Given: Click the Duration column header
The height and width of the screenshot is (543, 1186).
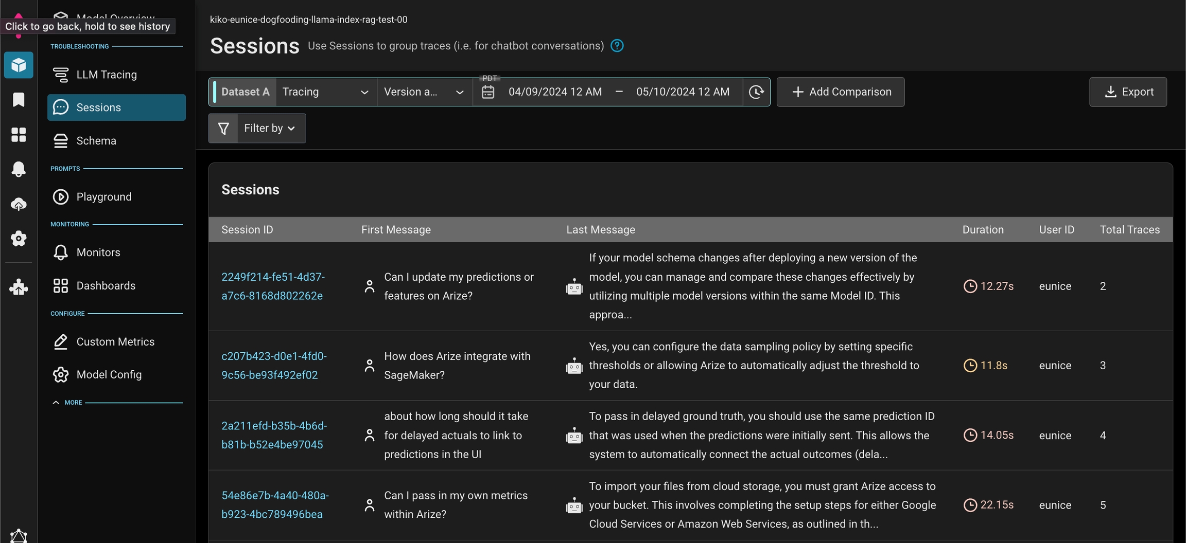Looking at the screenshot, I should (x=983, y=230).
